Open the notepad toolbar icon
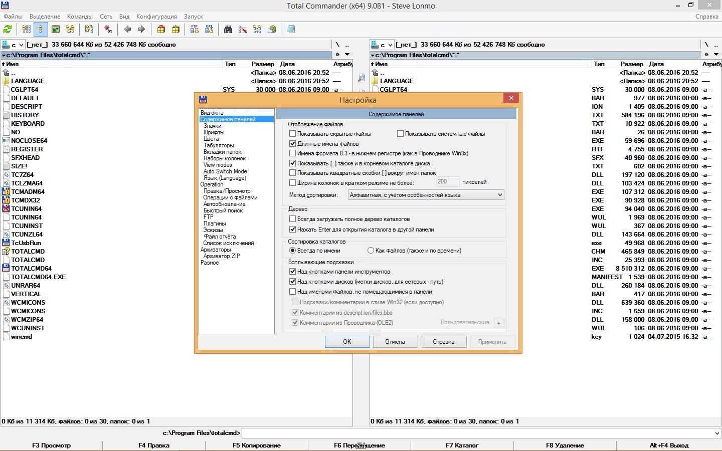The width and height of the screenshot is (722, 451). click(291, 30)
